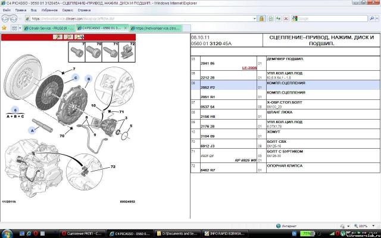Select part callout C on diagram
The width and height of the screenshot is (381, 238).
point(75,78)
